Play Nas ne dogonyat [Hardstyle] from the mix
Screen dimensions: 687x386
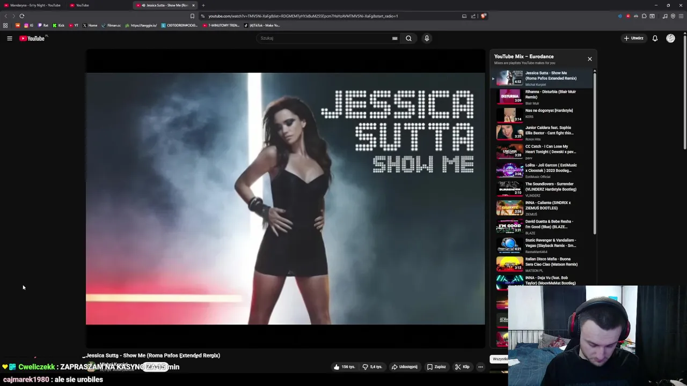542,115
